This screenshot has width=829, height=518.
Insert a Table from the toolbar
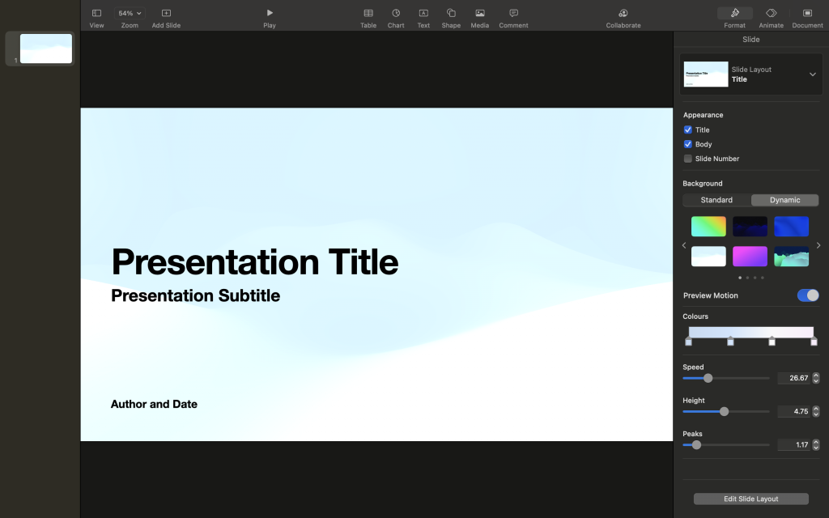(x=368, y=15)
